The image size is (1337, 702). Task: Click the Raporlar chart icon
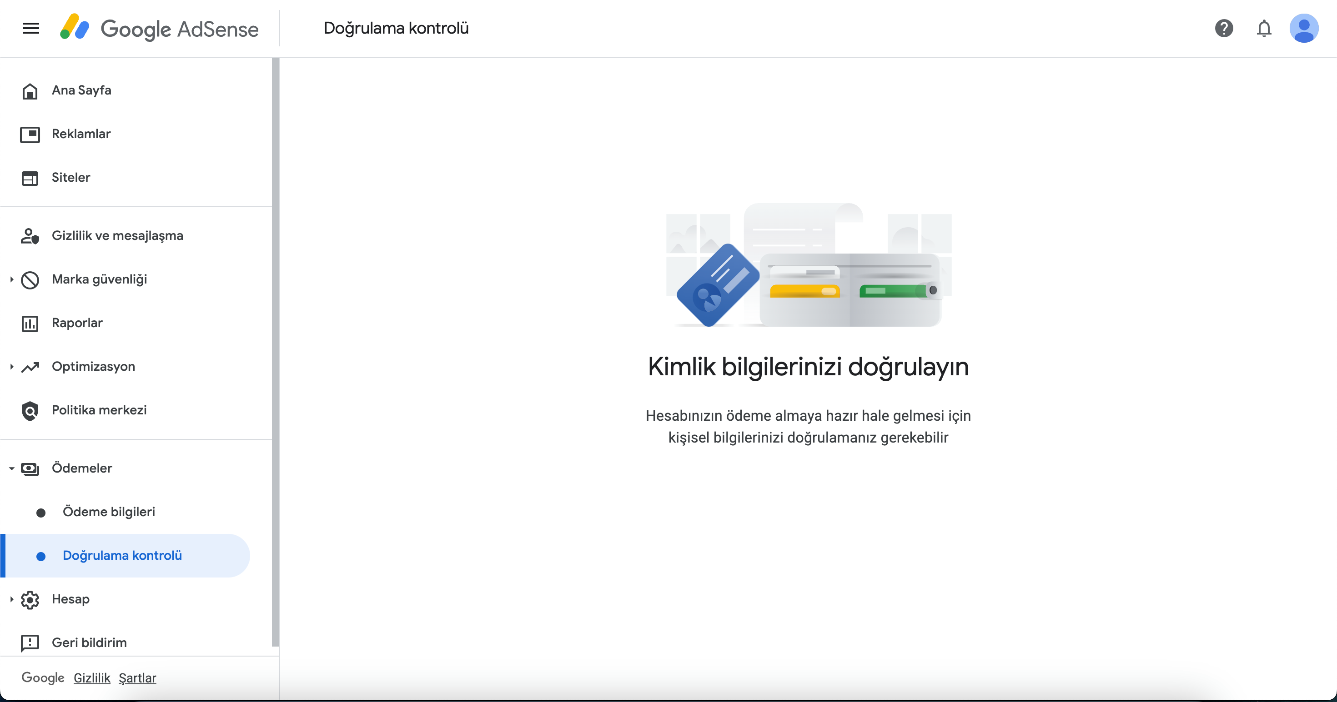[x=30, y=323]
